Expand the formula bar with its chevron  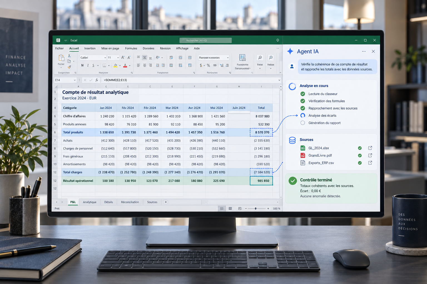279,80
